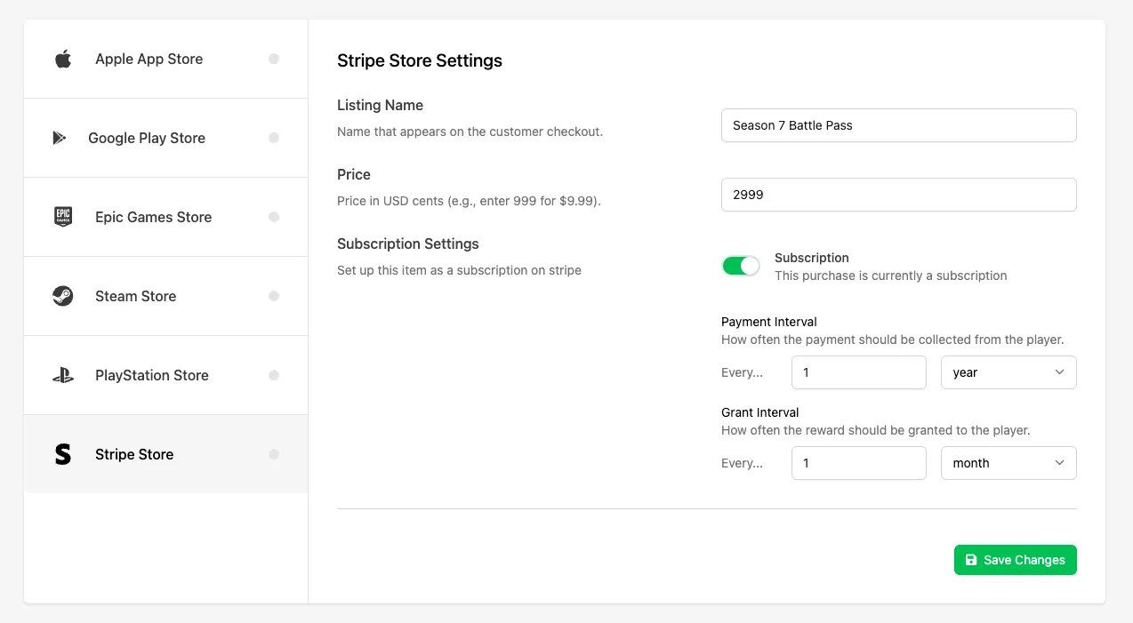Click 'How often the payment should be collected' text

pos(893,339)
